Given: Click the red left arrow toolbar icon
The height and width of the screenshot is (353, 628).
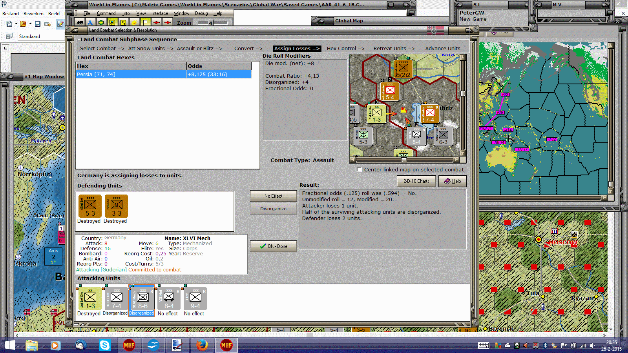Looking at the screenshot, I should point(156,22).
